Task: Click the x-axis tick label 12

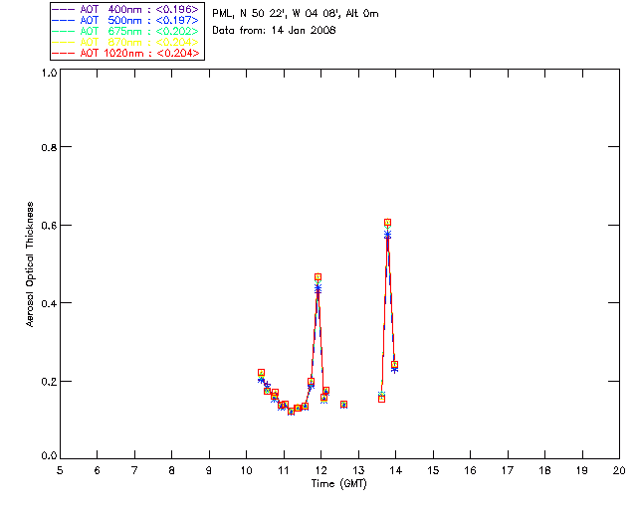Action: coord(320,470)
